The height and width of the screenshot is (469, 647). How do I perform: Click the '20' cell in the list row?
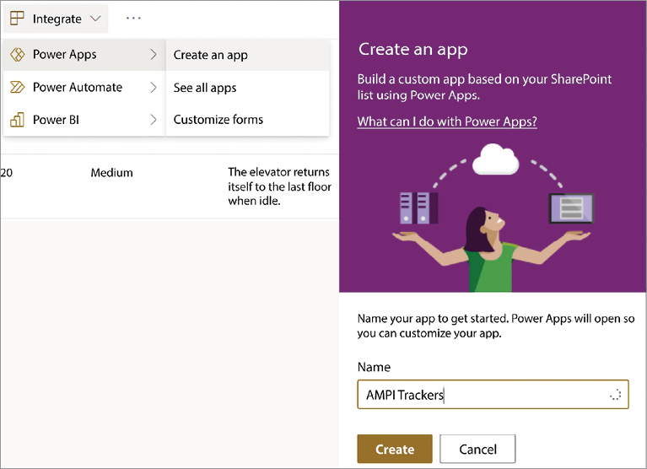[x=6, y=172]
